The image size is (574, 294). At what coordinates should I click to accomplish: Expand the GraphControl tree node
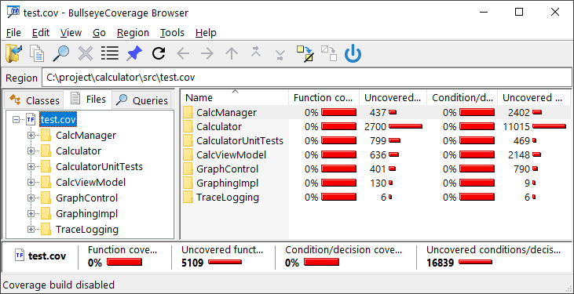pos(31,198)
